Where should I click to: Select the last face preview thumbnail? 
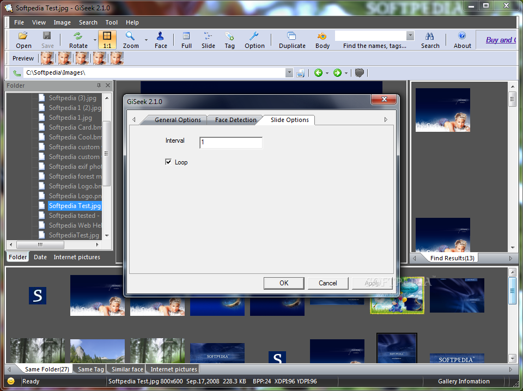[117, 58]
